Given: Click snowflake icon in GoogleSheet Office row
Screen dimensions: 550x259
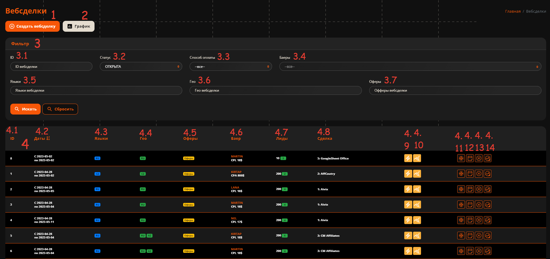Looking at the screenshot, I should click(x=461, y=158).
